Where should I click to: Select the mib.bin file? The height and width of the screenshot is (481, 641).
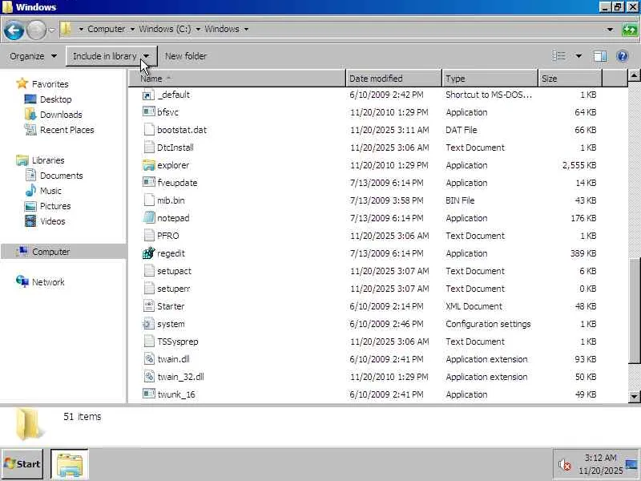tap(171, 200)
